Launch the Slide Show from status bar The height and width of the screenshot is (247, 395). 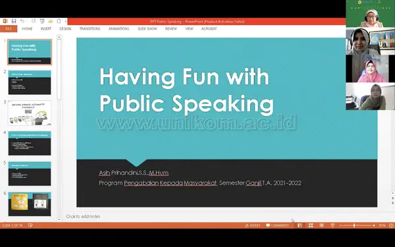[332, 225]
